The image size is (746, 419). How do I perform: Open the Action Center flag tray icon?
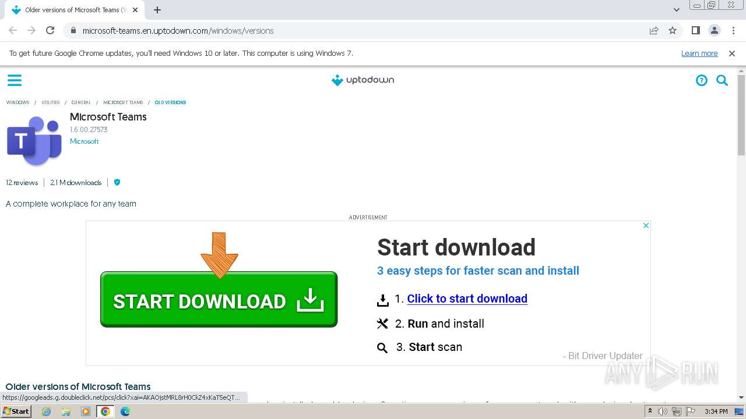[x=689, y=411]
